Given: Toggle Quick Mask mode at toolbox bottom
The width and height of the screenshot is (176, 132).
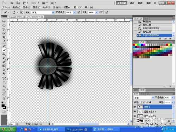Looking at the screenshot, I should tap(4, 112).
